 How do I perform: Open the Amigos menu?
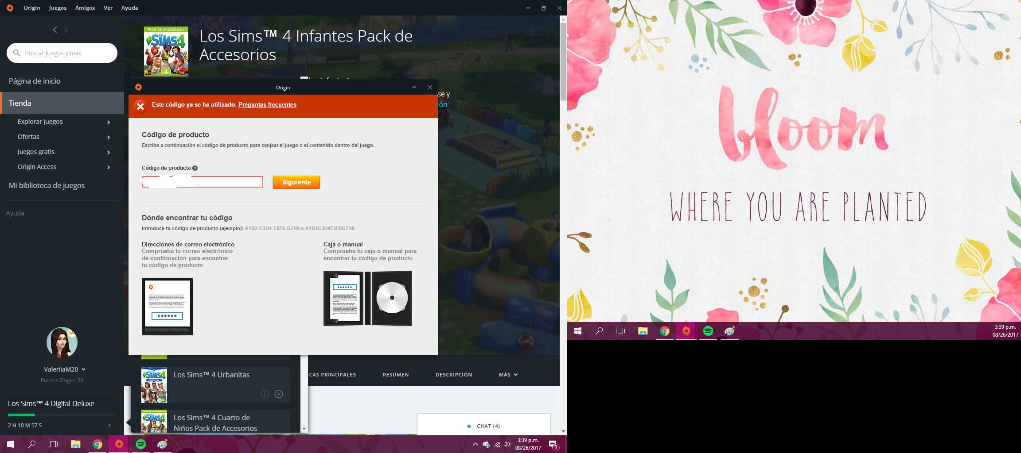(85, 8)
